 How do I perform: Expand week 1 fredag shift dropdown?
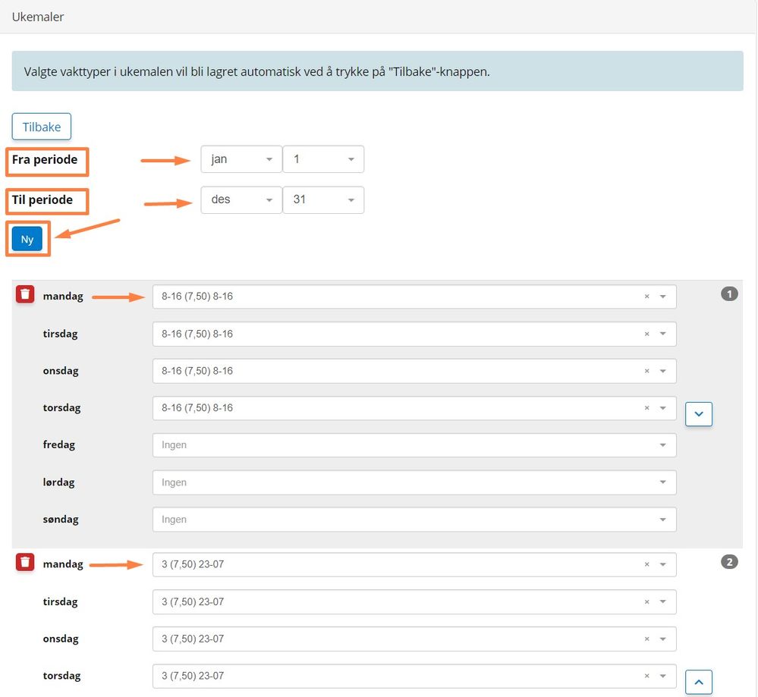[x=414, y=445]
